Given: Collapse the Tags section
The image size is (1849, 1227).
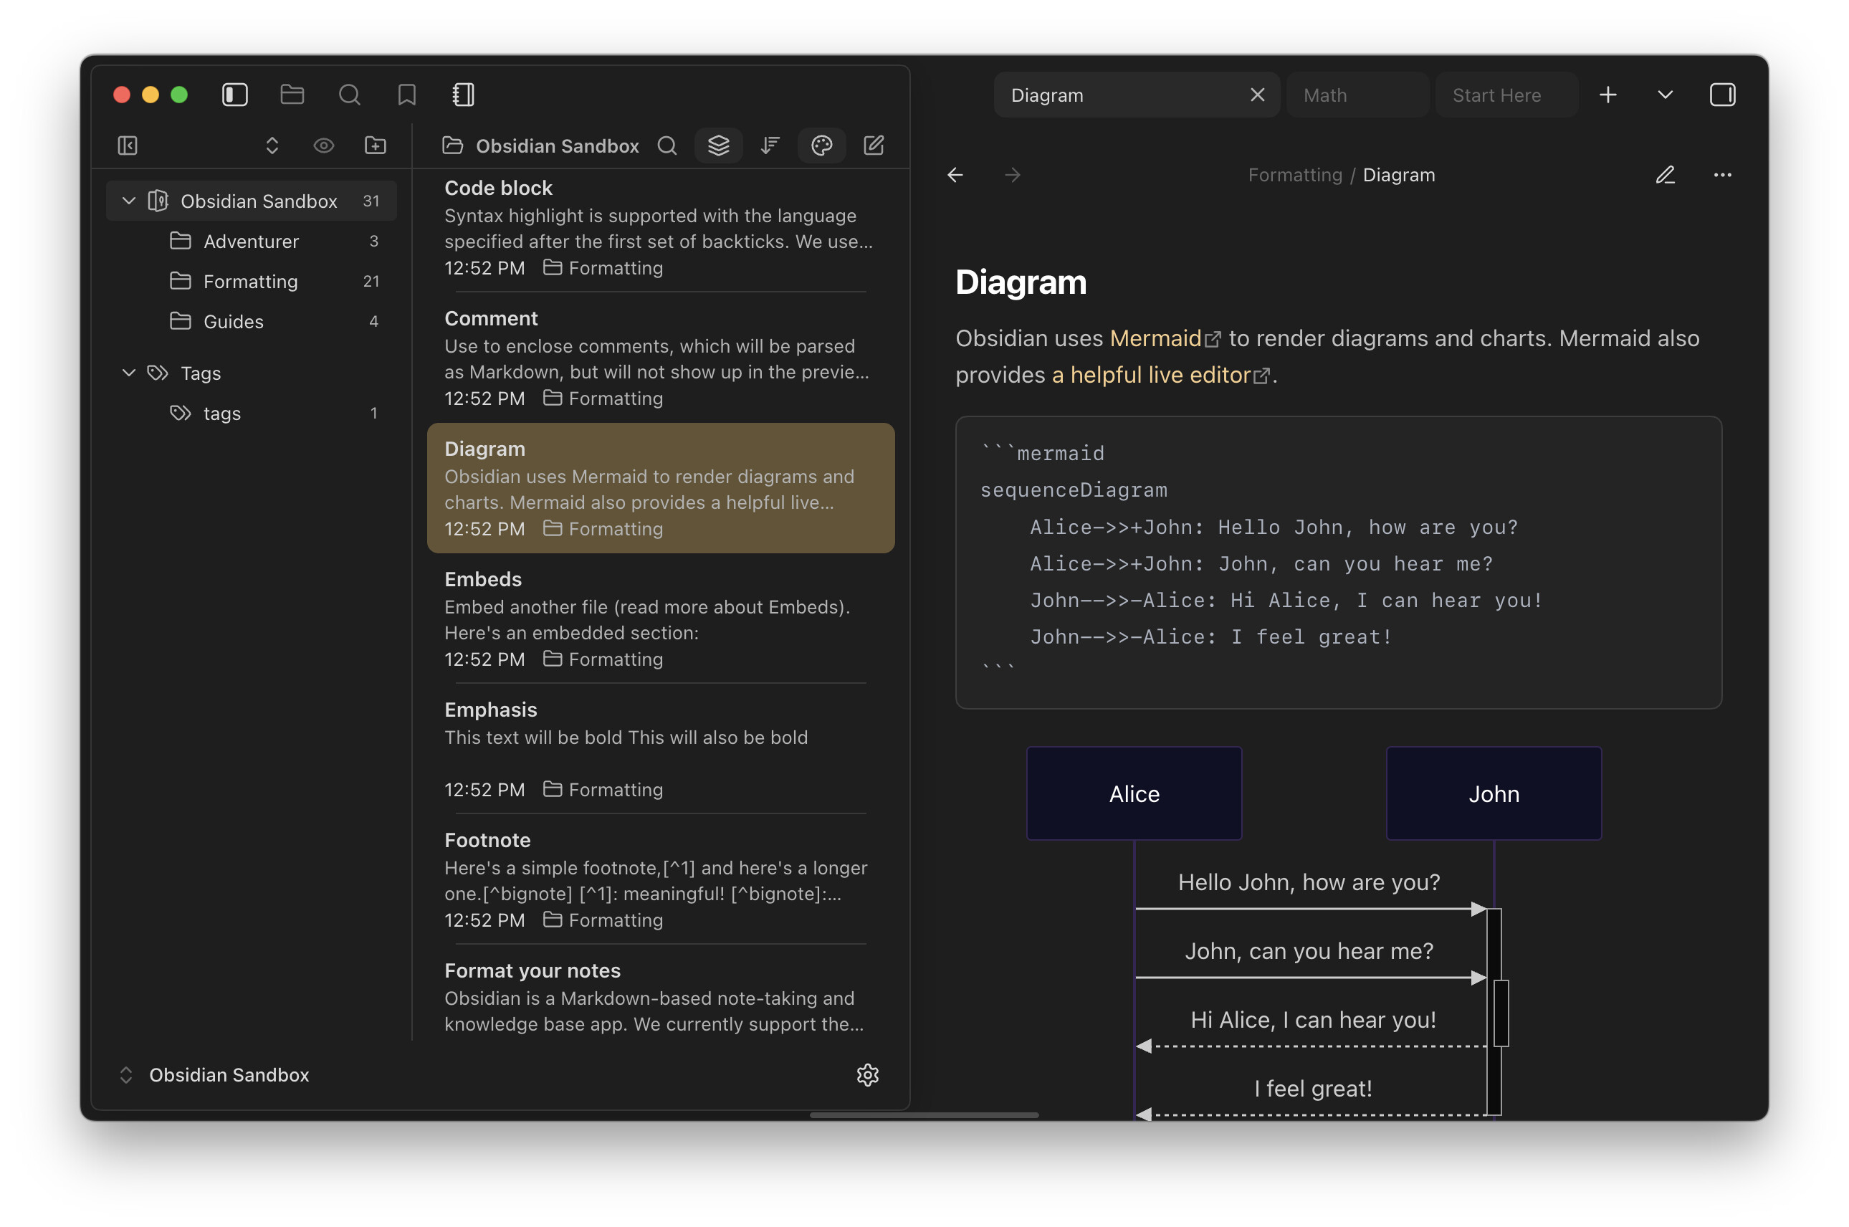Looking at the screenshot, I should click(x=129, y=373).
